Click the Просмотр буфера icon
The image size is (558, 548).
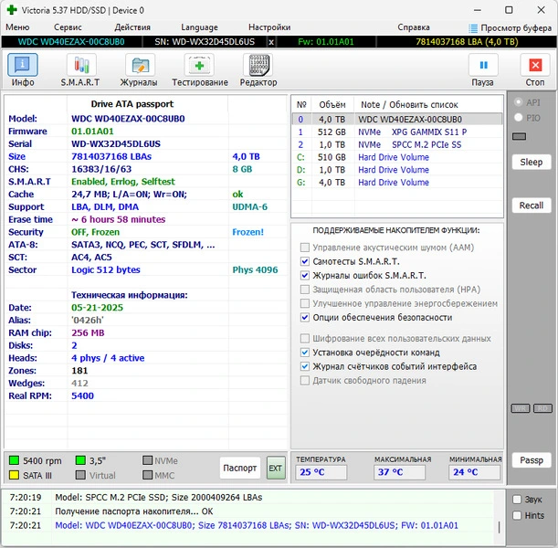[473, 28]
